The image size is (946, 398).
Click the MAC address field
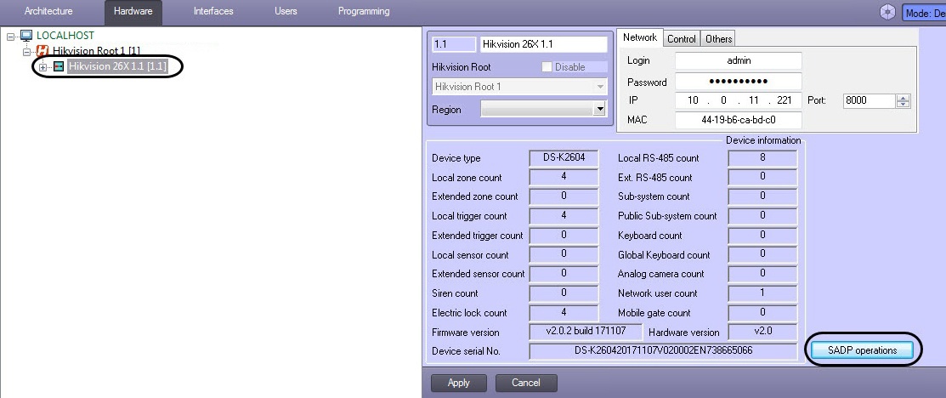[x=739, y=120]
